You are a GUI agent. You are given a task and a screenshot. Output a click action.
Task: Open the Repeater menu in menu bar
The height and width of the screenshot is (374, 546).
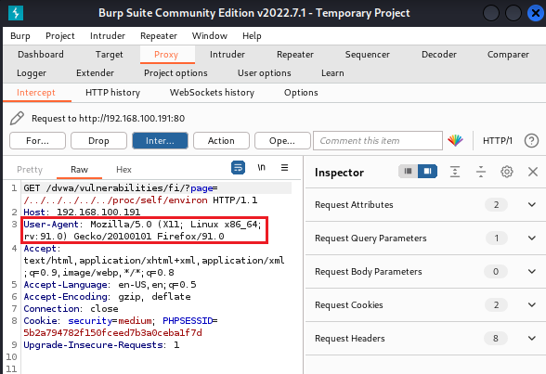click(x=159, y=36)
